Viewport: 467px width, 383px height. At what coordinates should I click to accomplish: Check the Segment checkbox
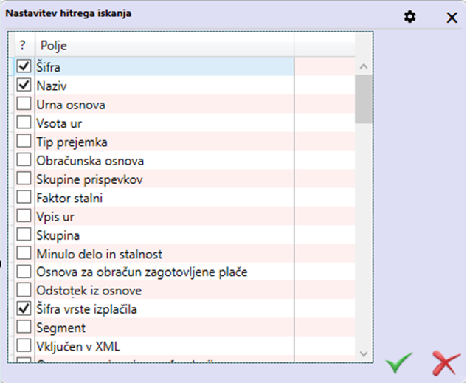[24, 328]
